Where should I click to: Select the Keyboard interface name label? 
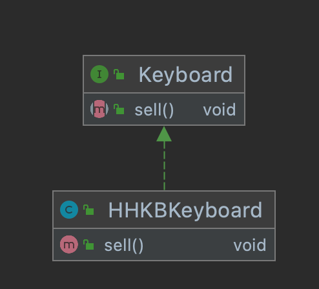coord(185,75)
